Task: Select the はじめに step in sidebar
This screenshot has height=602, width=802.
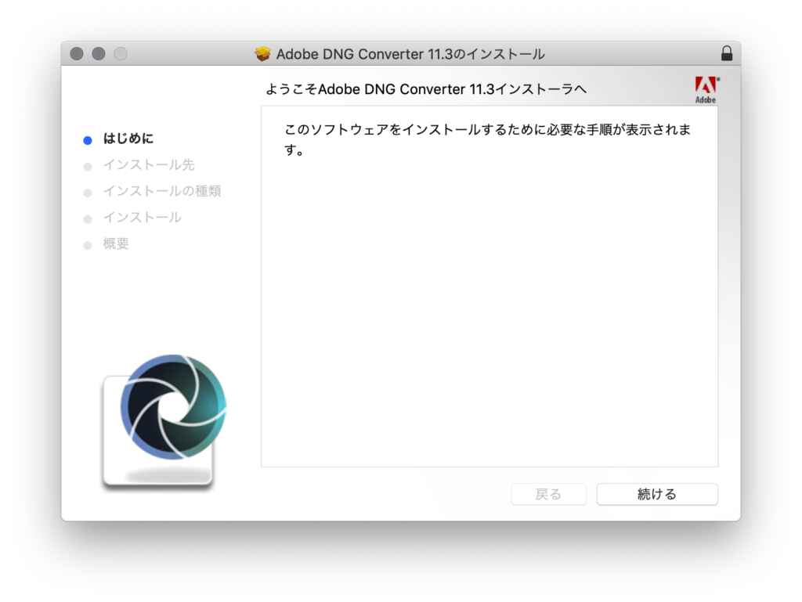Action: [x=128, y=139]
